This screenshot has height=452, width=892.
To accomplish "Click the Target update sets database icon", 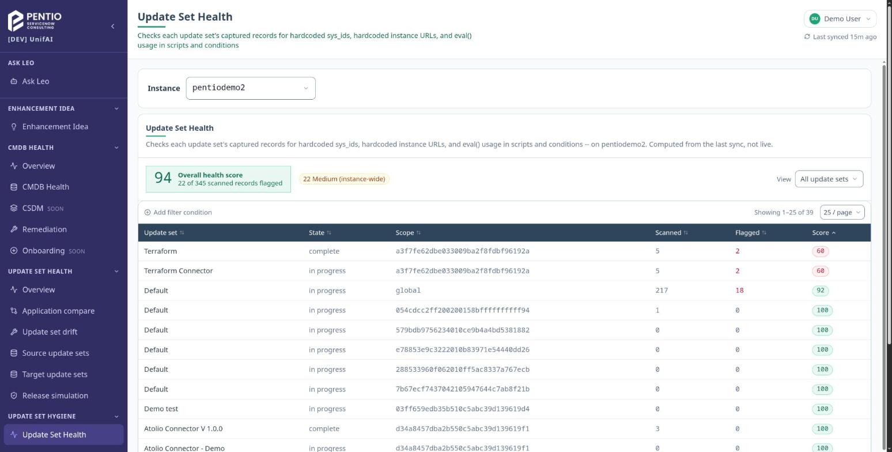I will coord(14,375).
